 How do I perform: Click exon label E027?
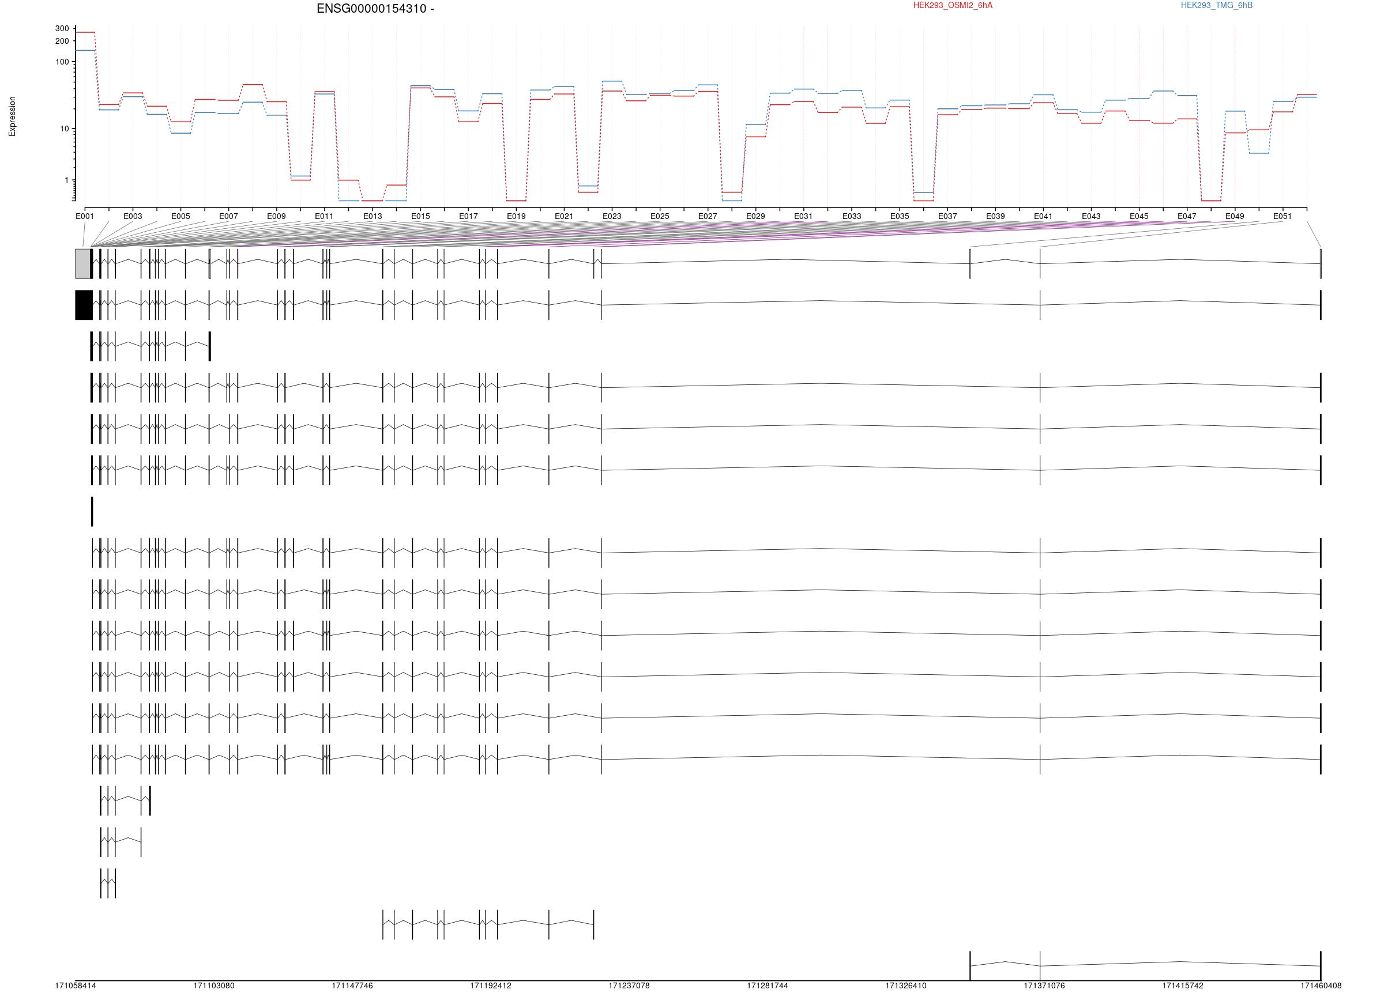[x=708, y=217]
